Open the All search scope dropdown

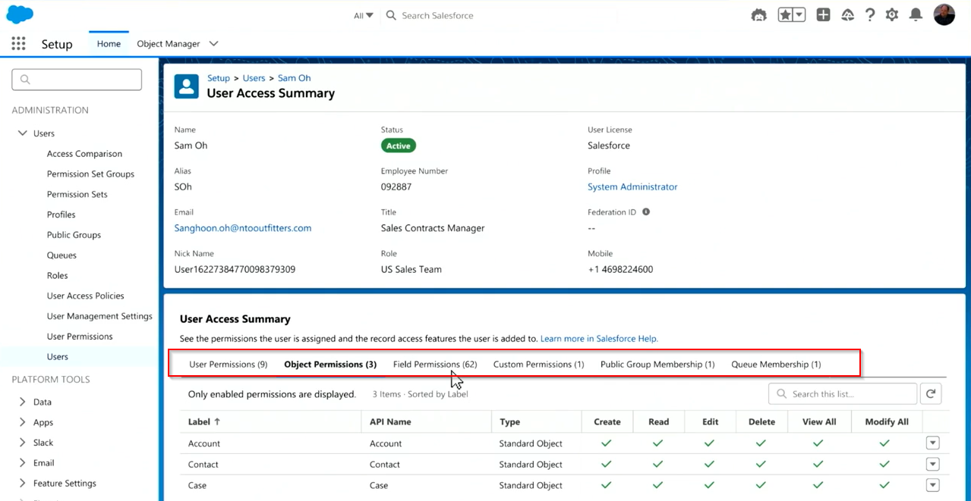pos(364,15)
